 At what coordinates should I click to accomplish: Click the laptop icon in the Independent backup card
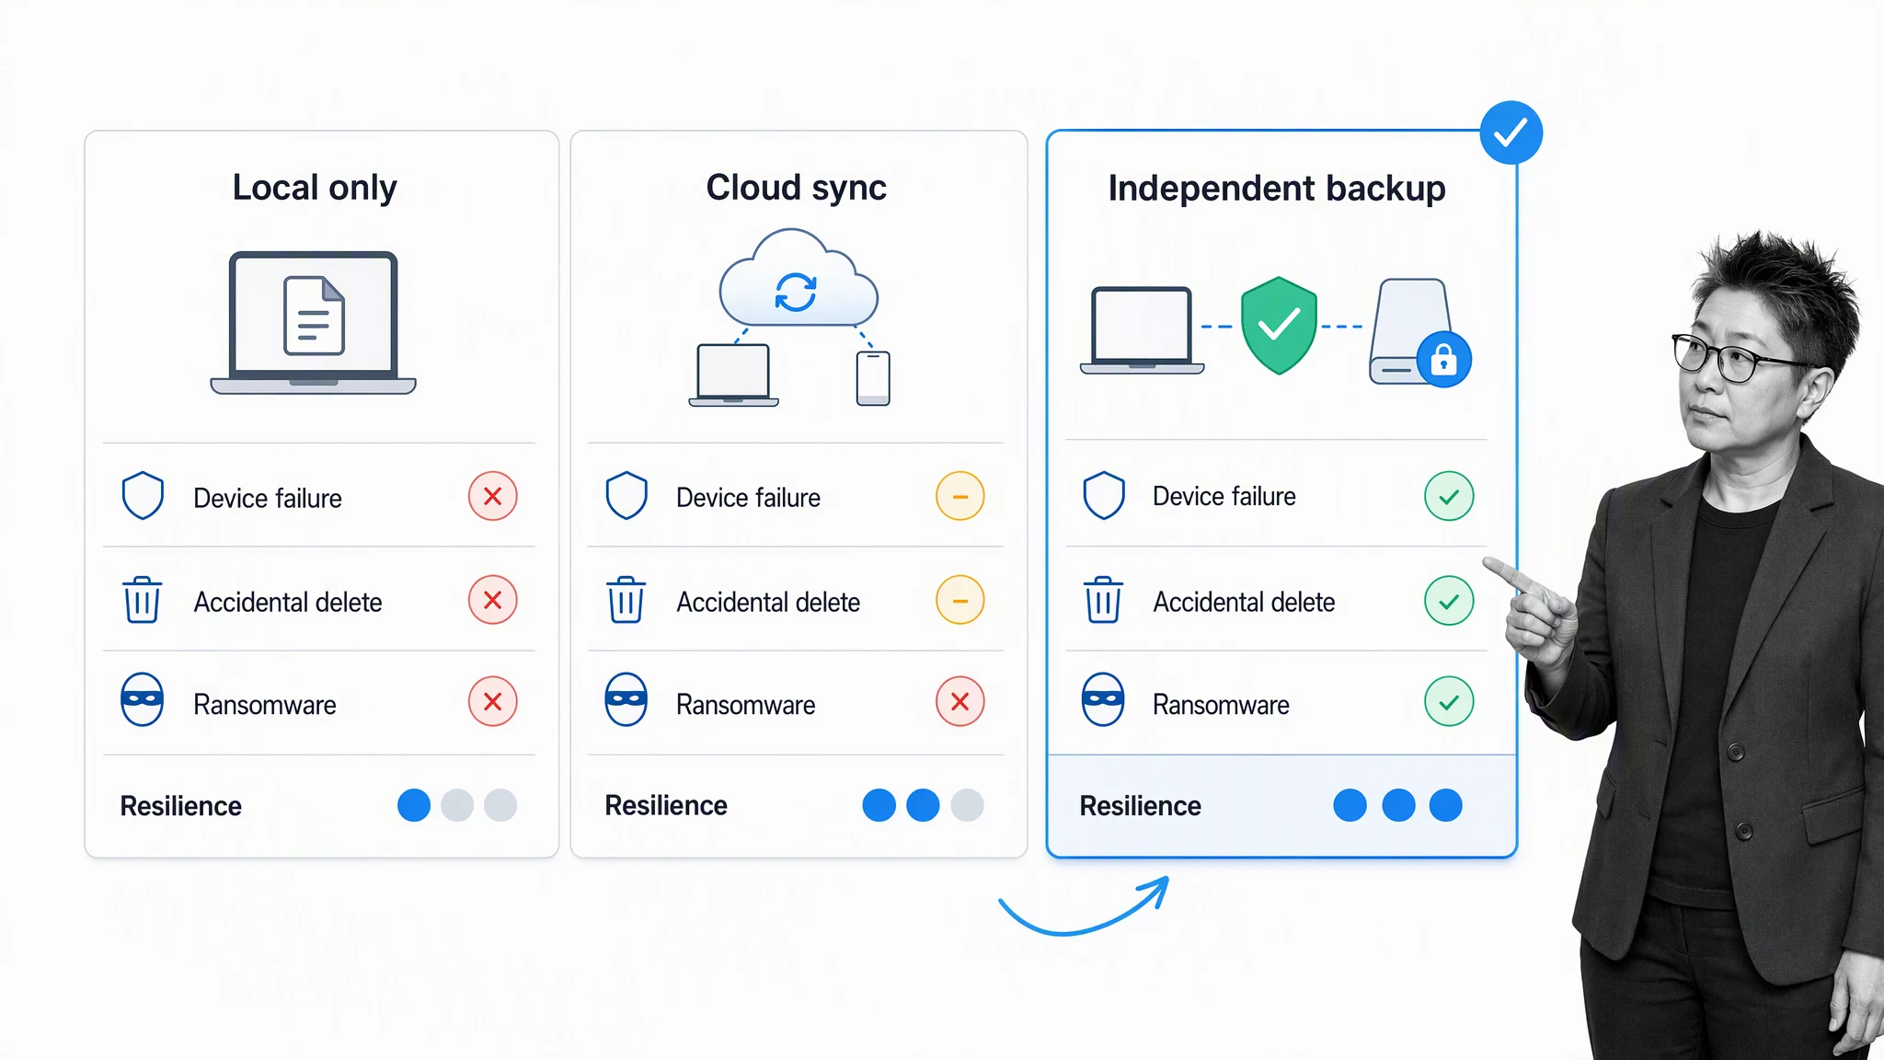click(1142, 331)
